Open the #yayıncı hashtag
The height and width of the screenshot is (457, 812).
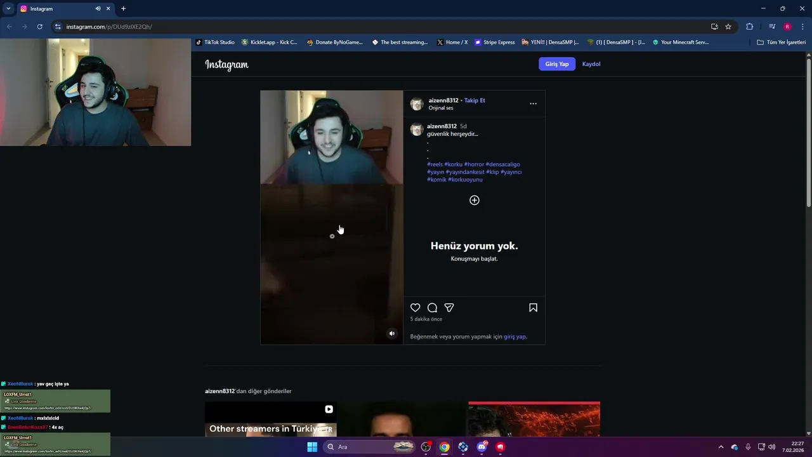[x=511, y=172]
